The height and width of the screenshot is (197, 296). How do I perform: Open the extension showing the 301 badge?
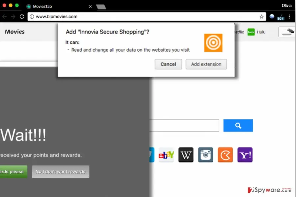point(280,17)
